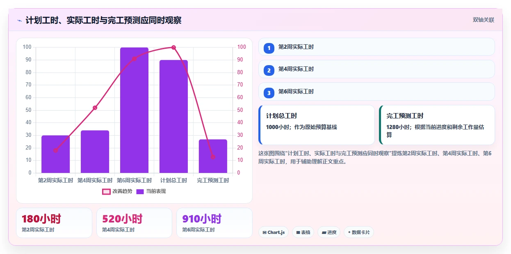Click the 1280小时 forecast description text
This screenshot has width=511, height=254.
pyautogui.click(x=435, y=131)
